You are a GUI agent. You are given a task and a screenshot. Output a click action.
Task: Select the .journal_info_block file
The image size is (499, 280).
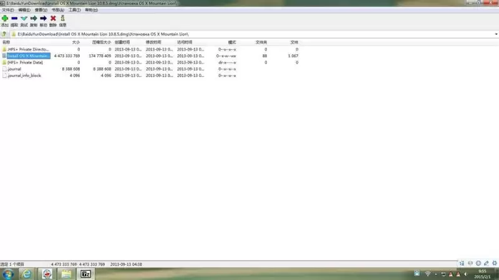24,75
